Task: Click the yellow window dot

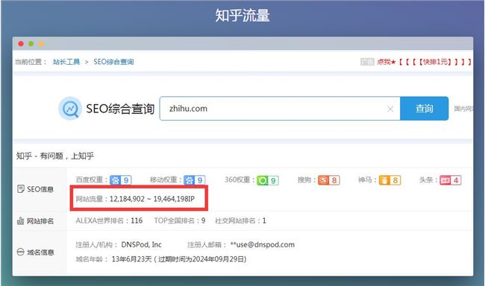Action: click(x=41, y=43)
